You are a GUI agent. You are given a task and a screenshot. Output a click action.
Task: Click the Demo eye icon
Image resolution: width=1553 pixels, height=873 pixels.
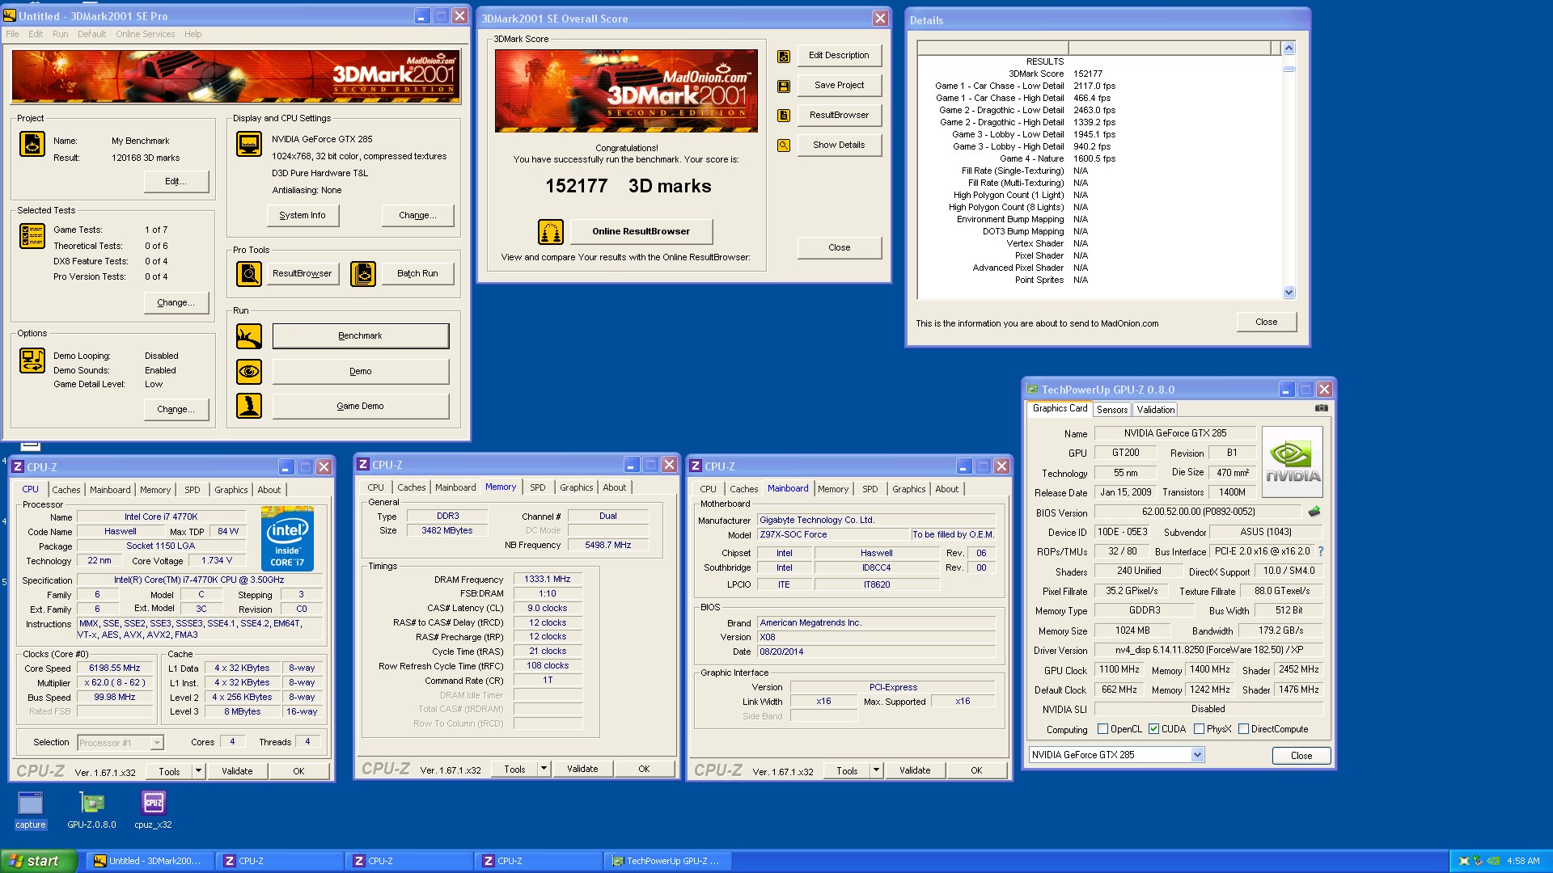[249, 372]
